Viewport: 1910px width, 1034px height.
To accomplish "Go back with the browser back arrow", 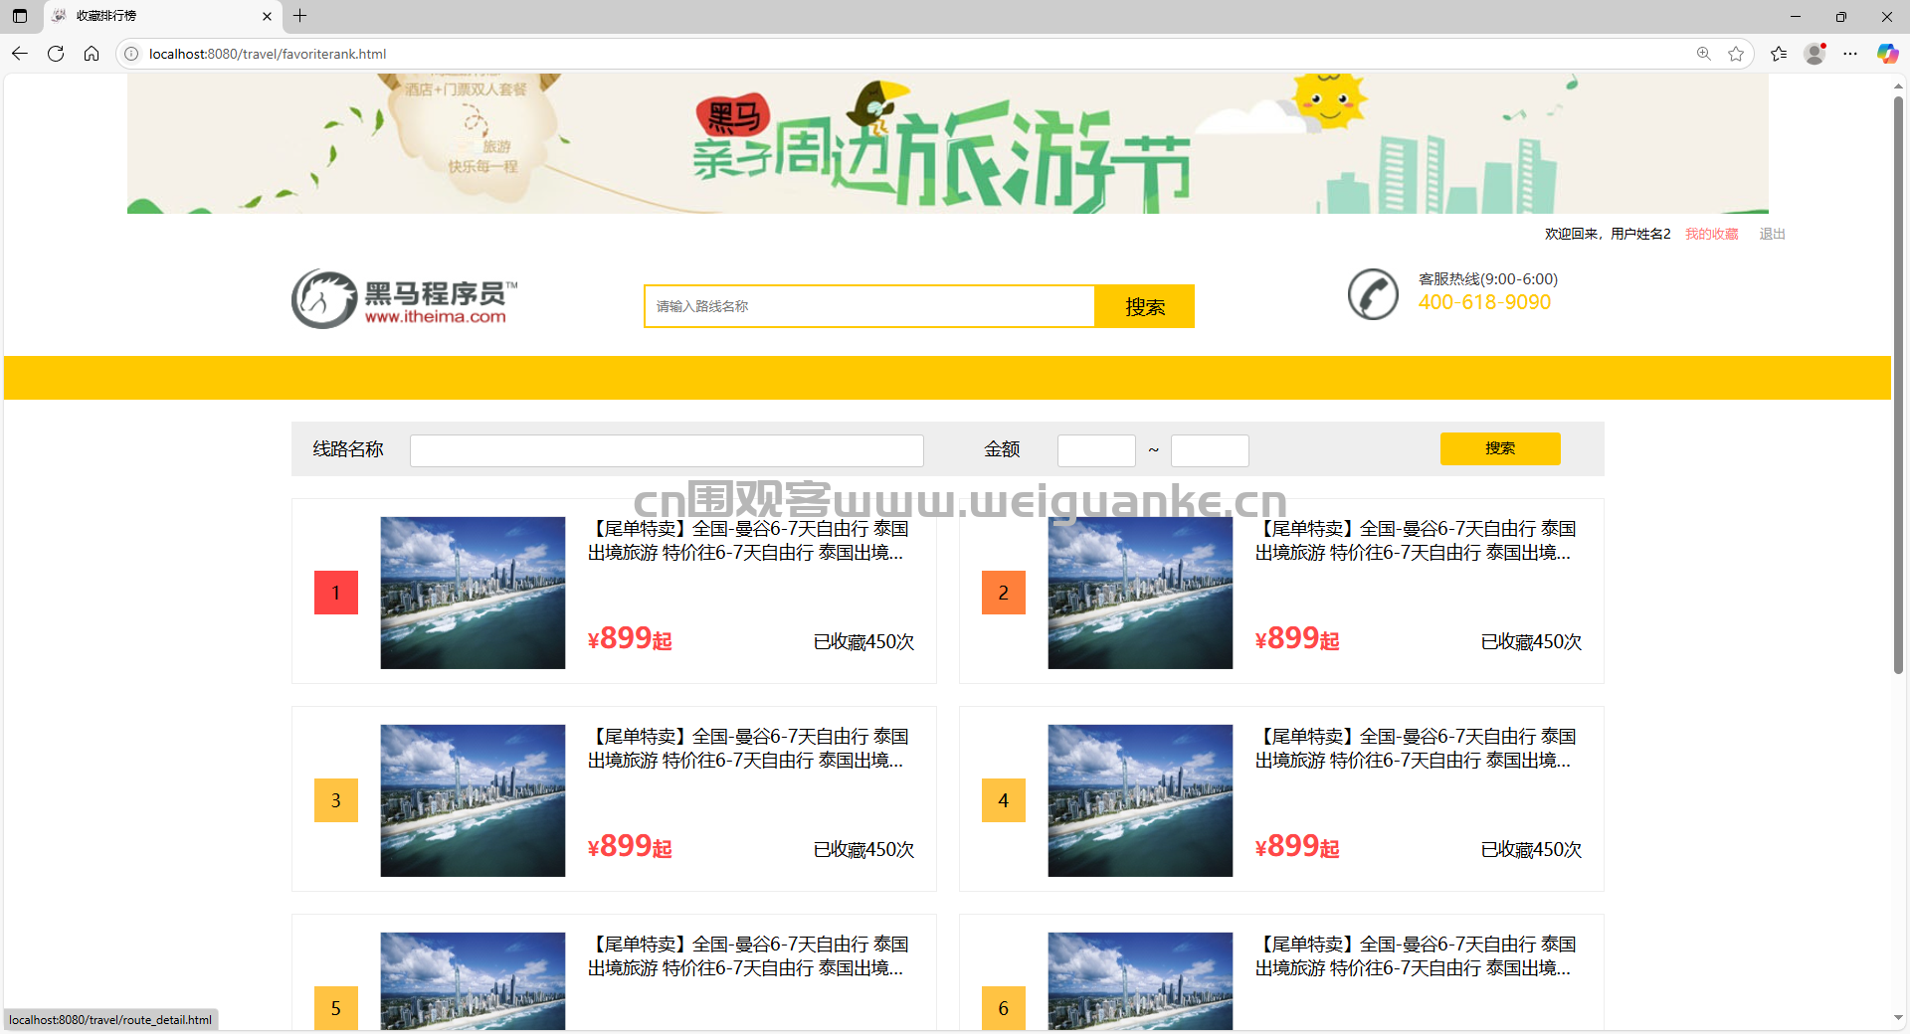I will [20, 54].
